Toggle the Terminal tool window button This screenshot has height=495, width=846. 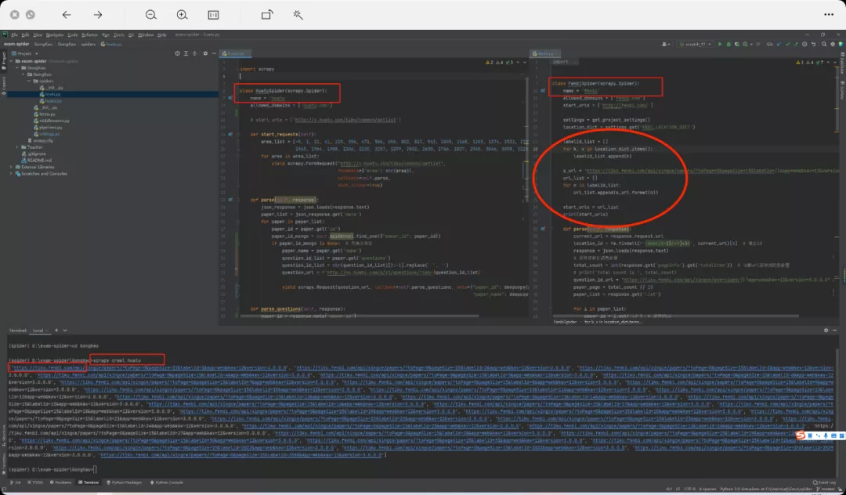click(89, 482)
